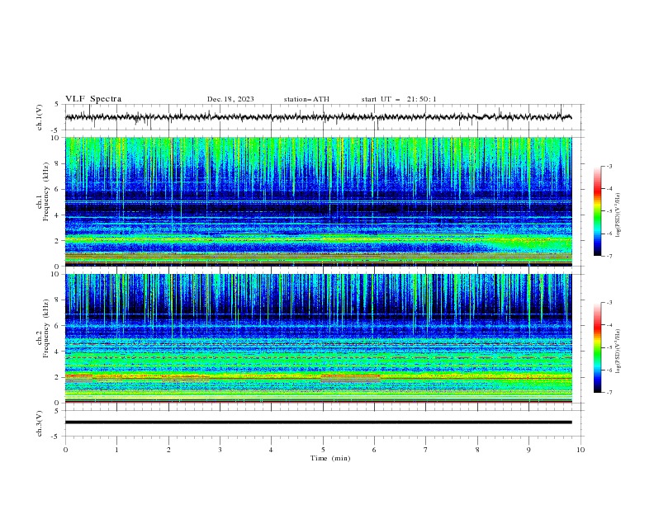Select the "start UT = 21:50: 1" text
The width and height of the screenshot is (654, 505).
(399, 99)
